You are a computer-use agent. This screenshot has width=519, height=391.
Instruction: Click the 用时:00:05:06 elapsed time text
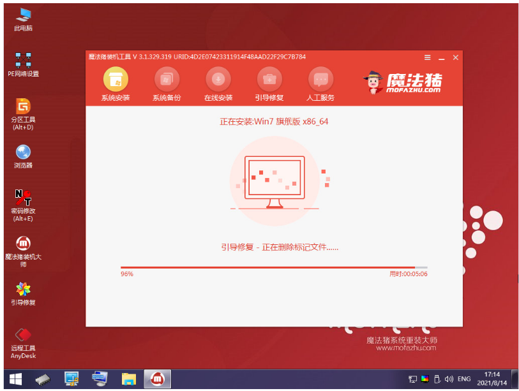[x=409, y=274]
